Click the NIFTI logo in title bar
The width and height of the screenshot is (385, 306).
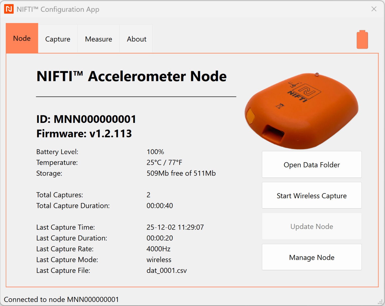(9, 9)
